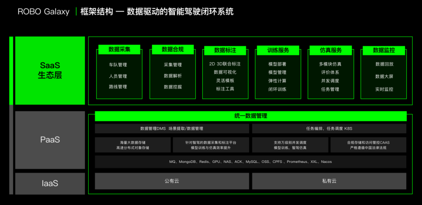Select 数据回放 under 数据监控
Viewport: 422px width, 205px height.
(384, 64)
